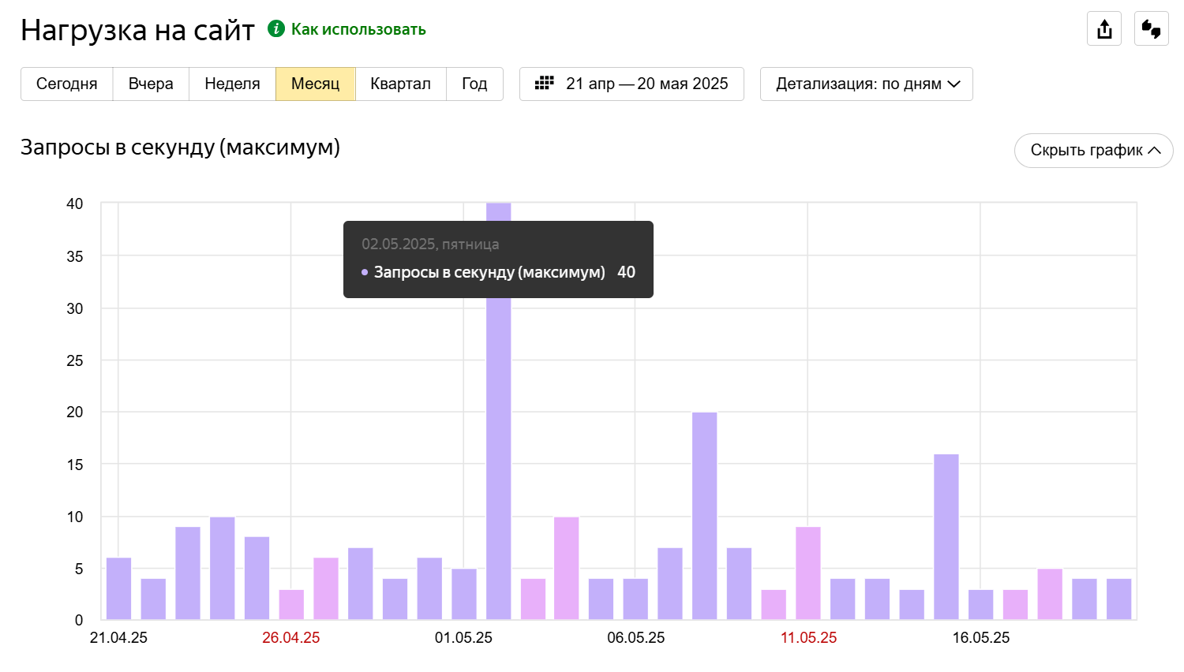Click the 'Нагрузка на сайт' page heading

(x=137, y=30)
